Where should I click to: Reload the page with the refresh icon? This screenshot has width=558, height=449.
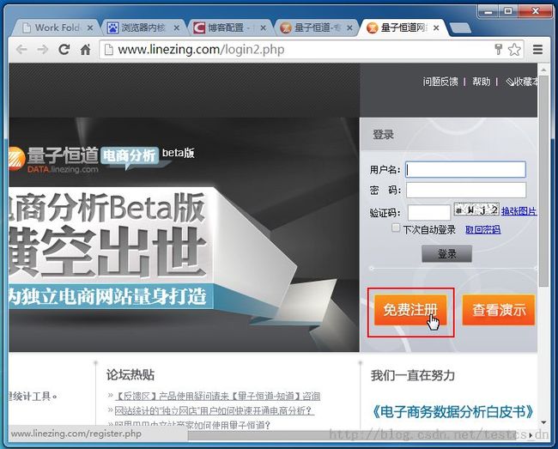pos(64,50)
